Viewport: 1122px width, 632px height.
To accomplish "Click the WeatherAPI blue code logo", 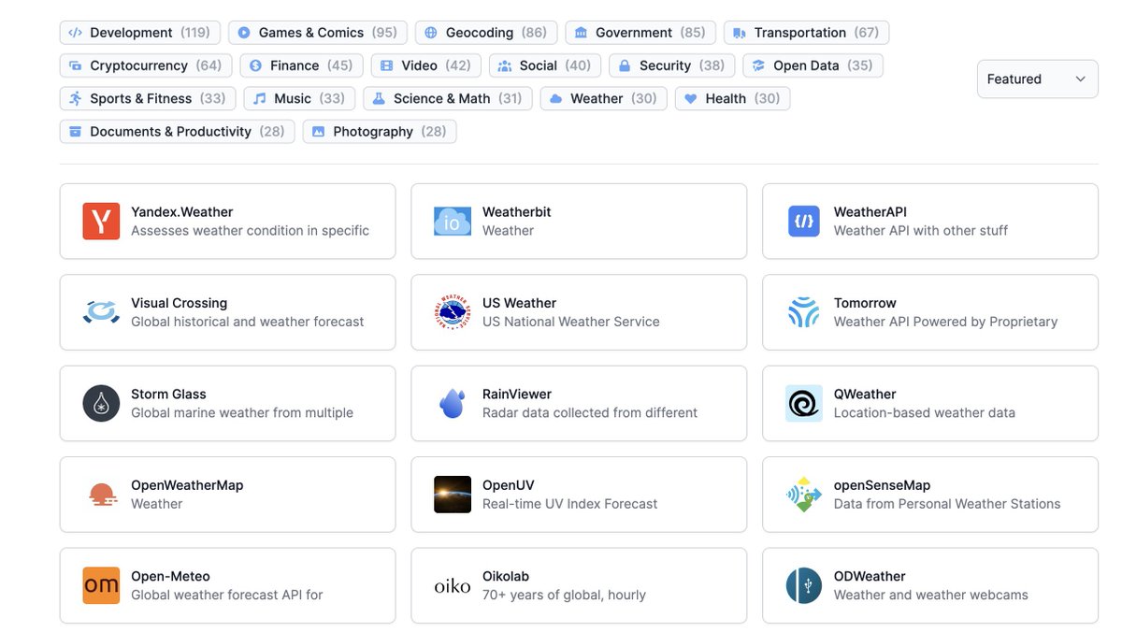I will (x=804, y=222).
